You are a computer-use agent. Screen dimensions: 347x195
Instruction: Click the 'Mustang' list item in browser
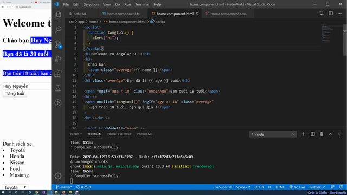pyautogui.click(x=20, y=175)
